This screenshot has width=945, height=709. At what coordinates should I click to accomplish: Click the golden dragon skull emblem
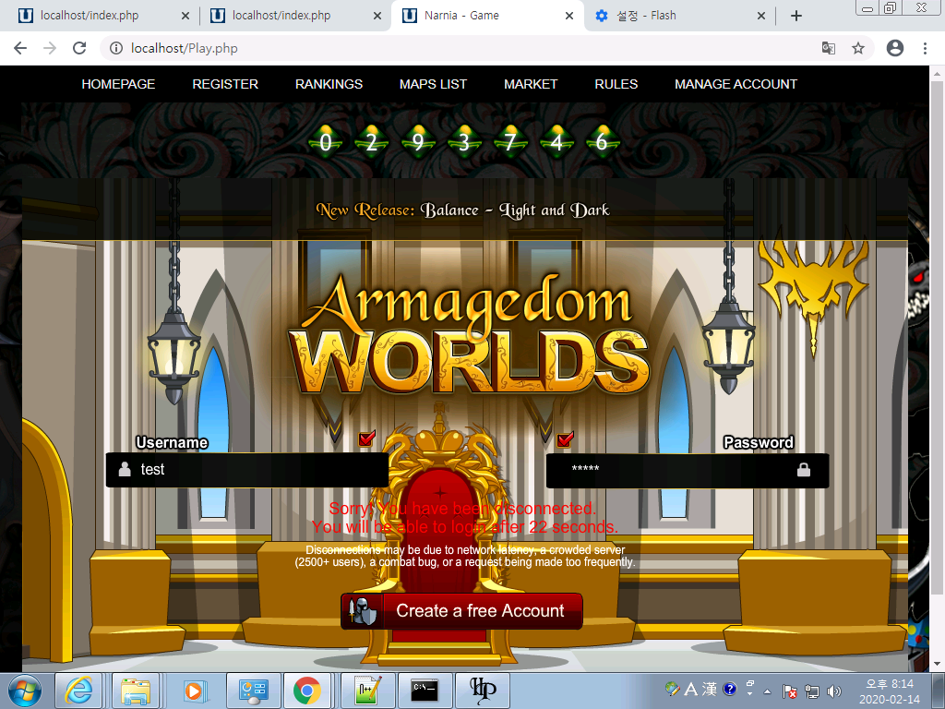812,285
